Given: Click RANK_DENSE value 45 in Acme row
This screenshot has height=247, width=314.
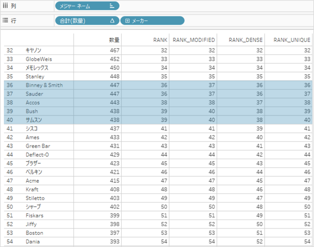Looking at the screenshot, I should point(259,181).
